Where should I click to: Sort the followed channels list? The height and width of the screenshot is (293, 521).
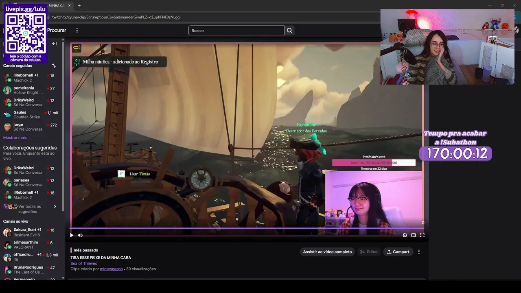point(54,66)
